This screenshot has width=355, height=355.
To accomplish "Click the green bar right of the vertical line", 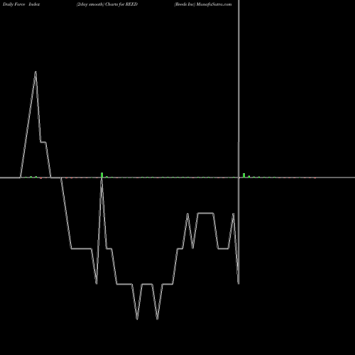I will [244, 175].
